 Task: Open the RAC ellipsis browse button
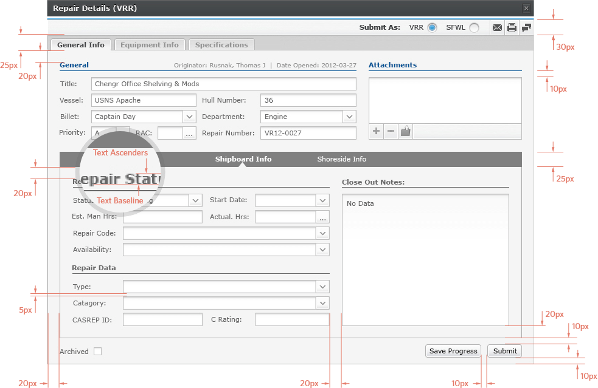coord(189,133)
